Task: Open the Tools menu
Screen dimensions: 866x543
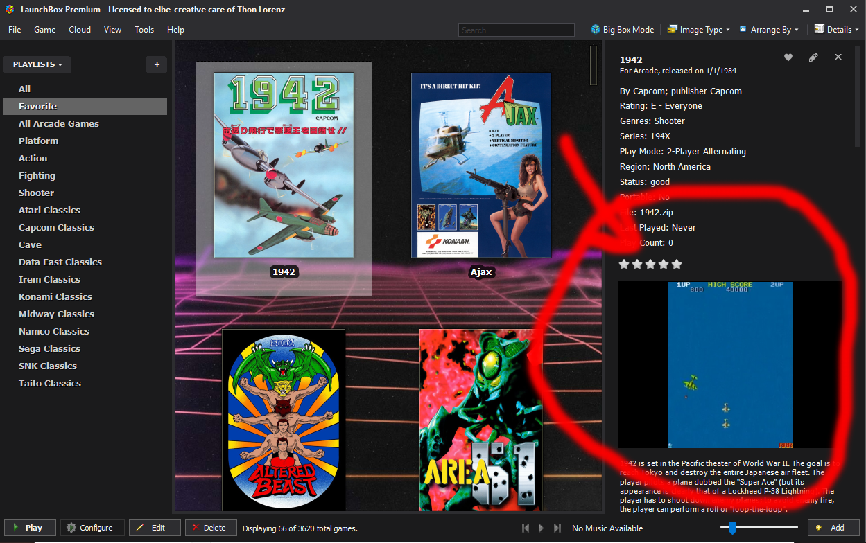Action: point(144,30)
